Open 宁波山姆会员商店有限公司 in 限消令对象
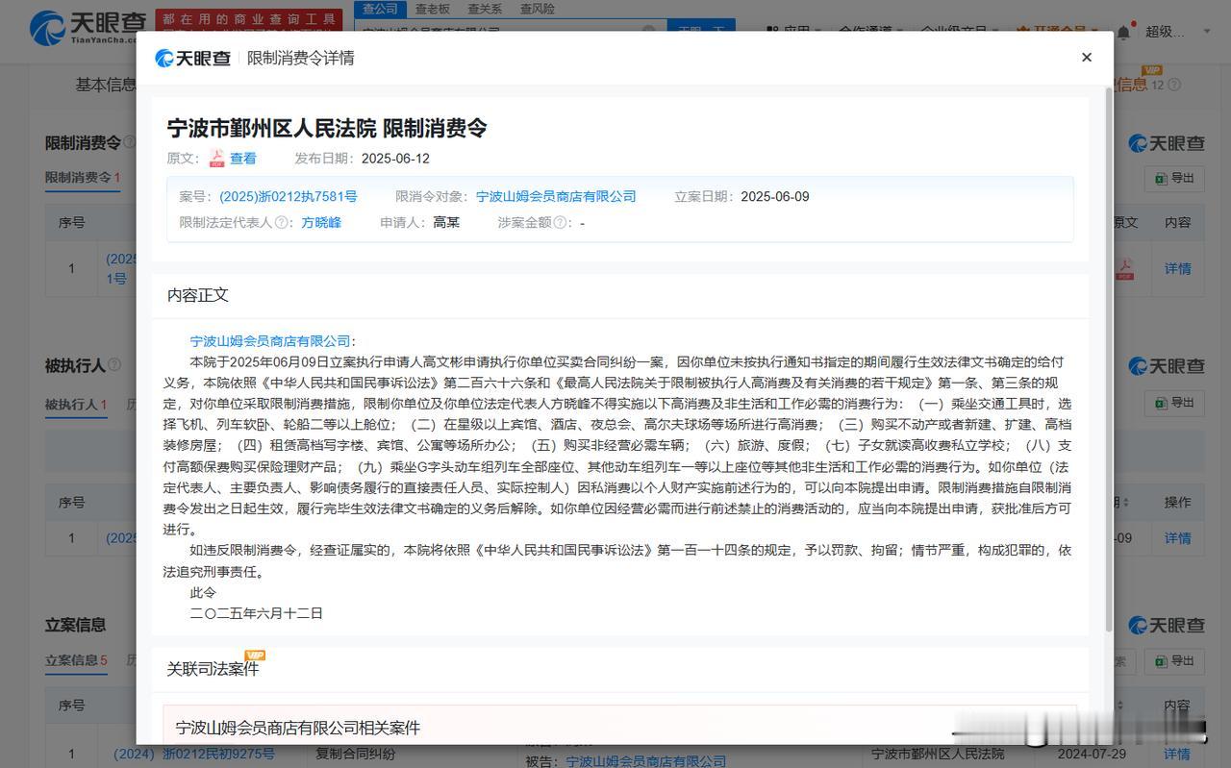This screenshot has height=768, width=1231. pyautogui.click(x=556, y=196)
